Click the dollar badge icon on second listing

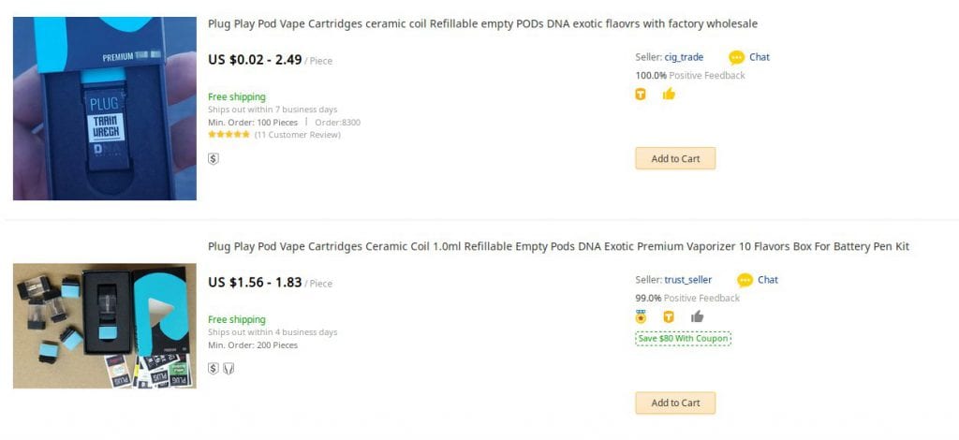pyautogui.click(x=214, y=368)
